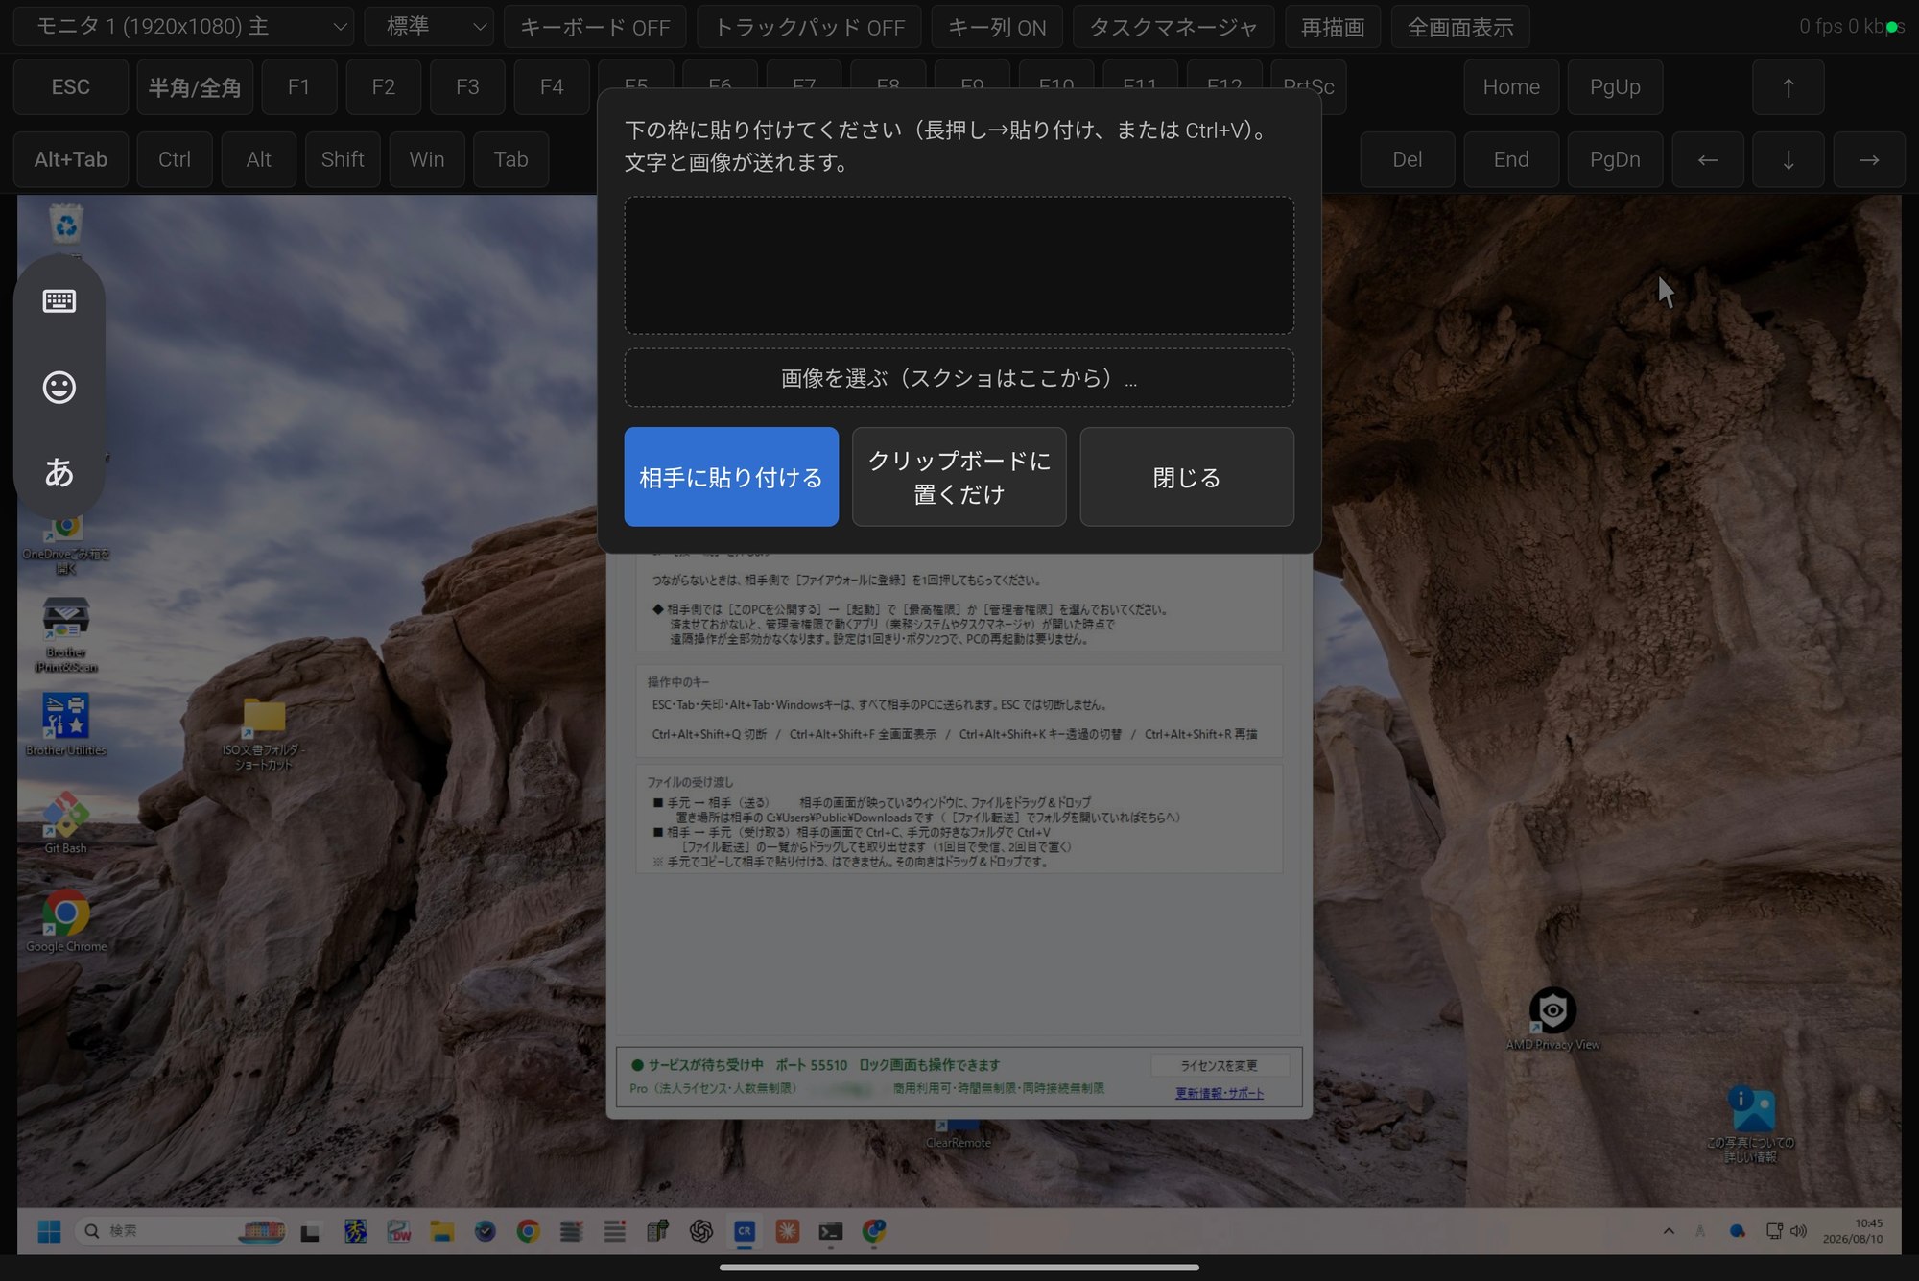Toggle キーボード OFF switch
1919x1281 pixels.
click(595, 27)
